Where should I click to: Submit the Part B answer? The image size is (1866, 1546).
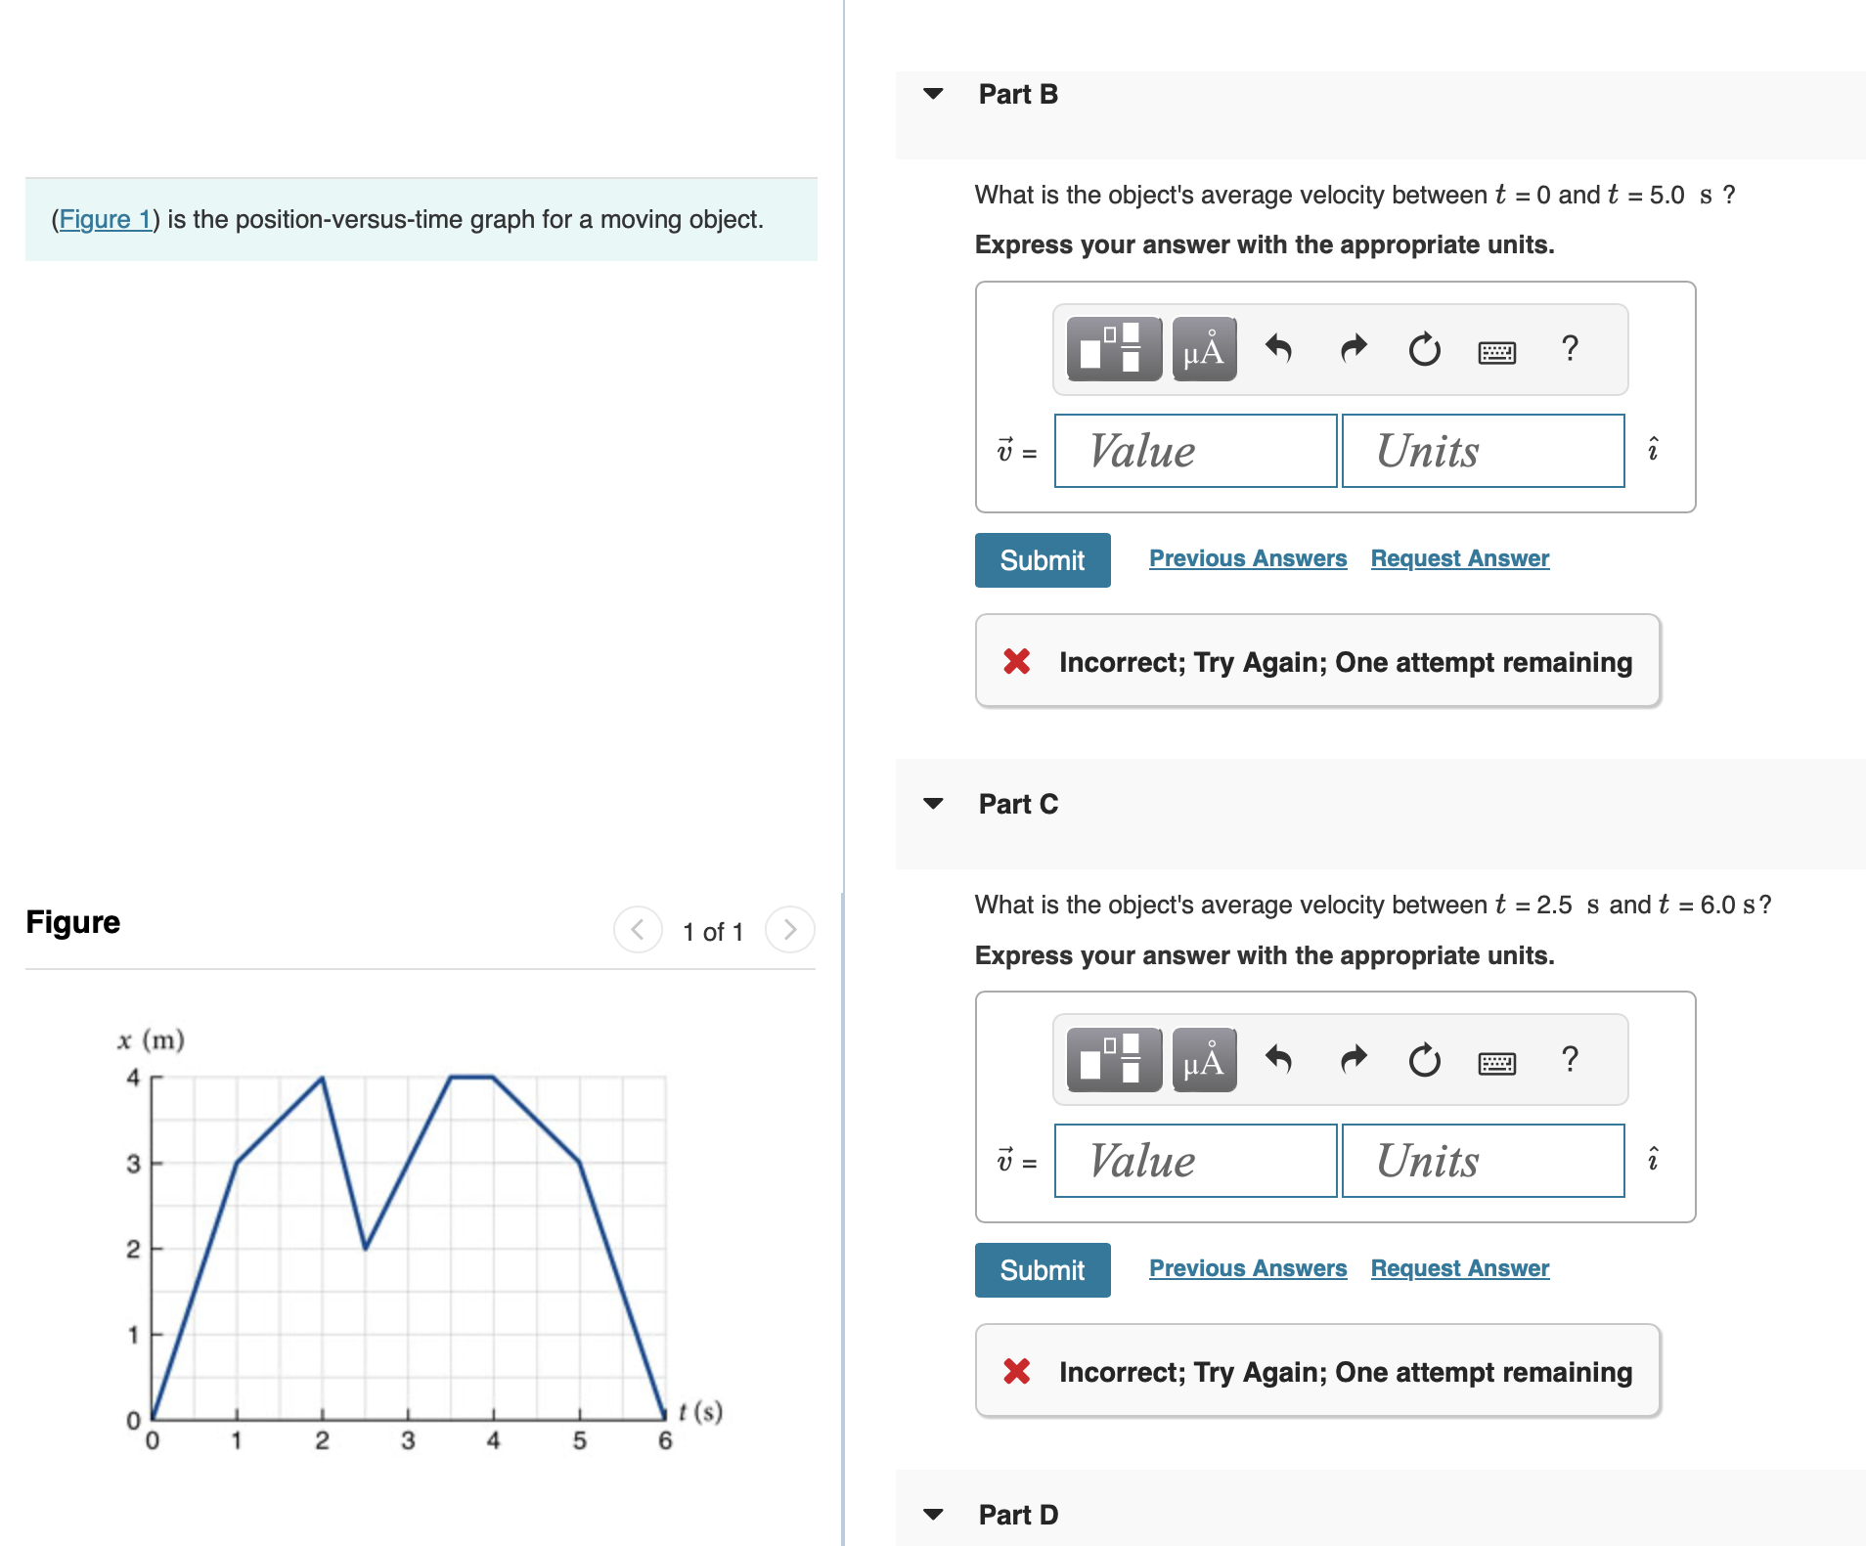click(x=1042, y=559)
